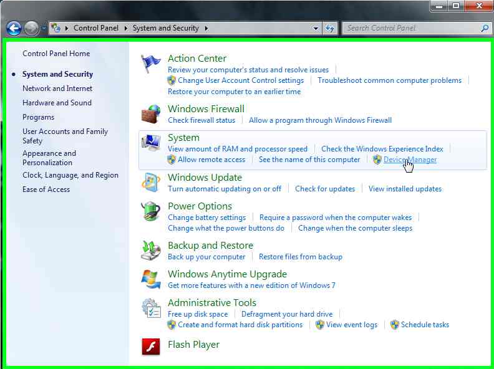Select System and Security in sidebar

(x=57, y=74)
